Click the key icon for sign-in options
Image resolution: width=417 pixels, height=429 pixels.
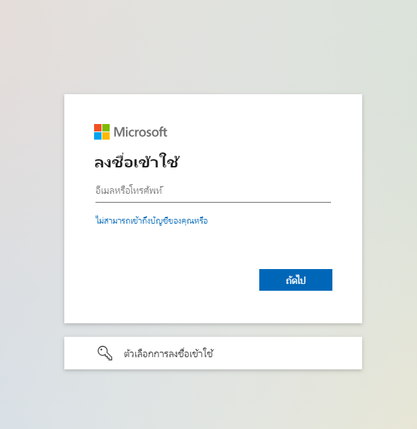pos(105,353)
